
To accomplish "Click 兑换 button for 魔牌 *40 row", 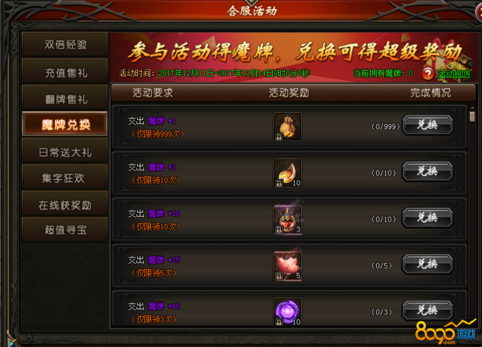I will tap(427, 310).
